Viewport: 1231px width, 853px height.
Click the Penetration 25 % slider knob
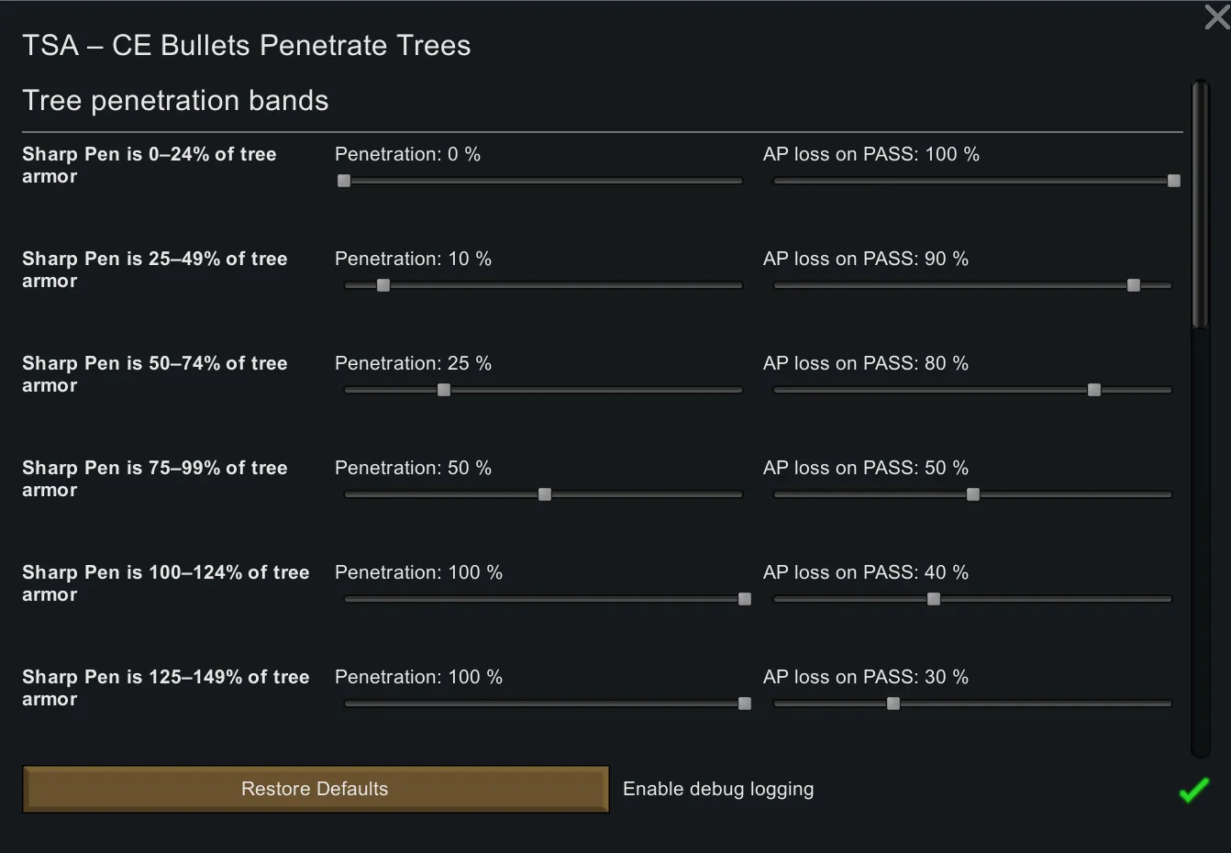pos(444,390)
